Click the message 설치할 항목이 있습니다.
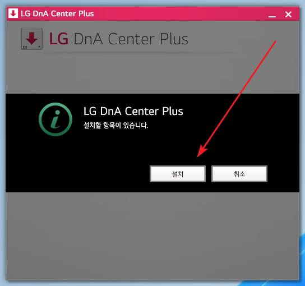The width and height of the screenshot is (305, 286). point(115,125)
